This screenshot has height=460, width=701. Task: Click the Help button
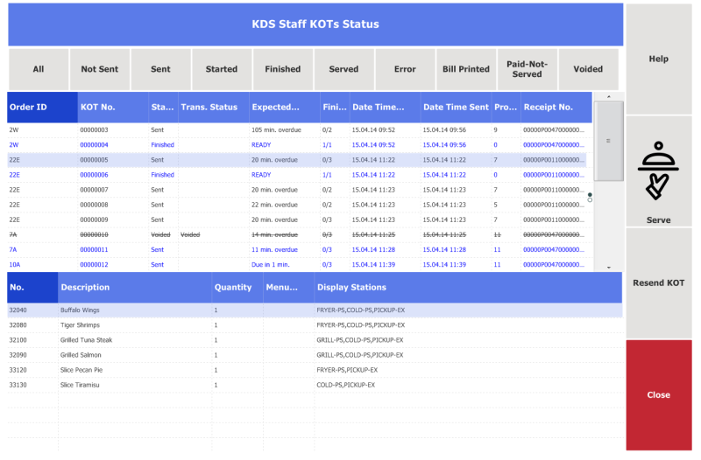(x=659, y=59)
